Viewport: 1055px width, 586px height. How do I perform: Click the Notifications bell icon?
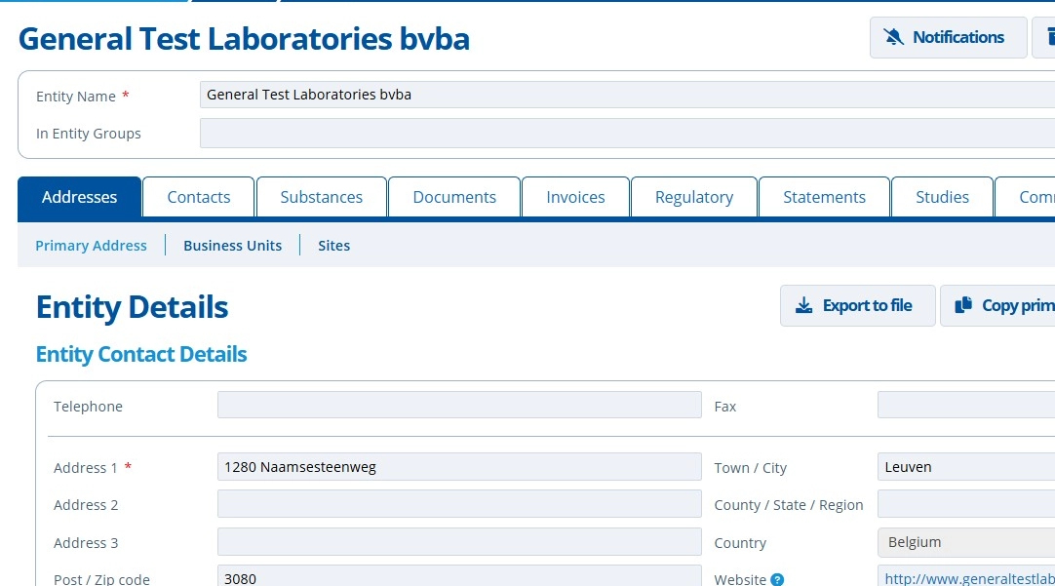point(893,37)
